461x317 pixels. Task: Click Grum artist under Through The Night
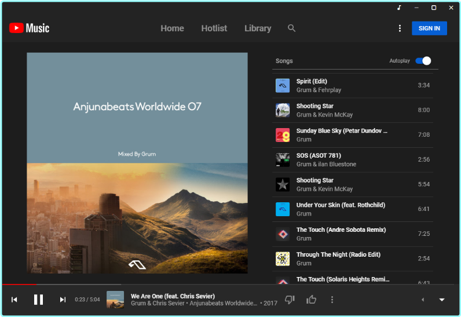pos(303,263)
